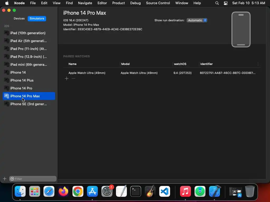Click the filter icon in the Filter field
Screen dimensions: 270x202
tap(12, 179)
